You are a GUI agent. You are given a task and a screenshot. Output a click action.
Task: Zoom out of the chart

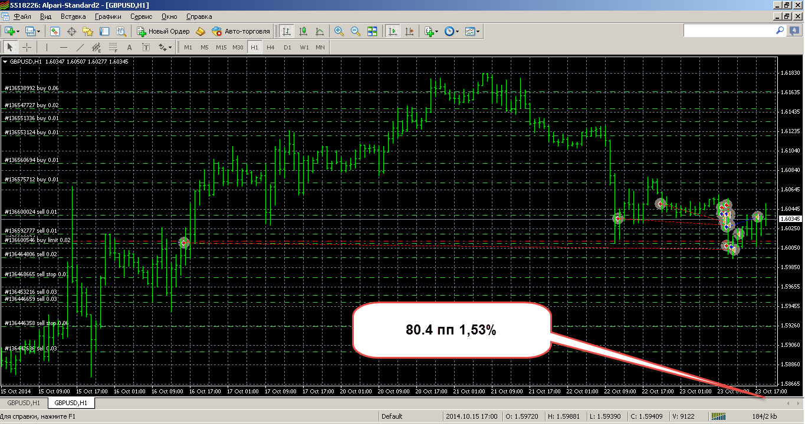click(356, 31)
